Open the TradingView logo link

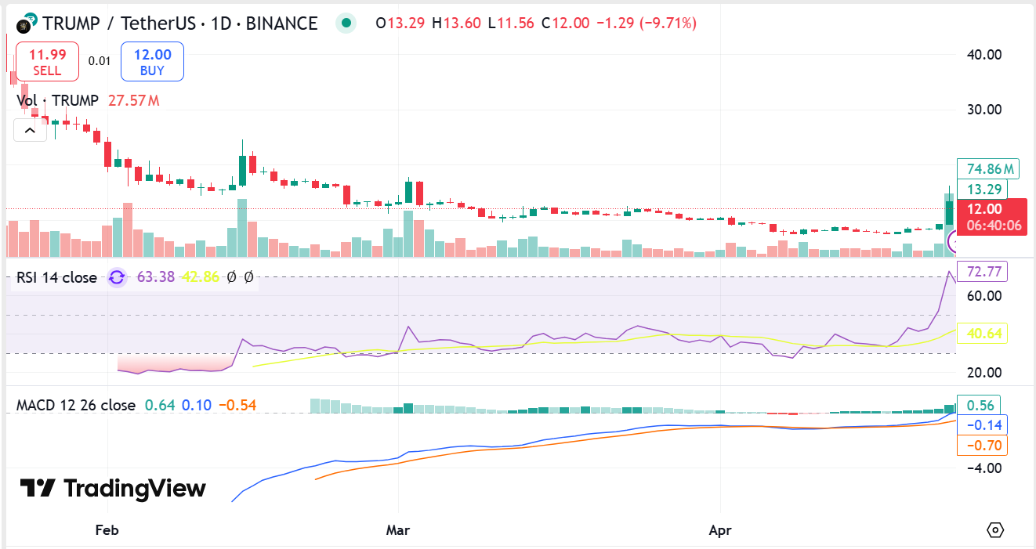[x=113, y=489]
